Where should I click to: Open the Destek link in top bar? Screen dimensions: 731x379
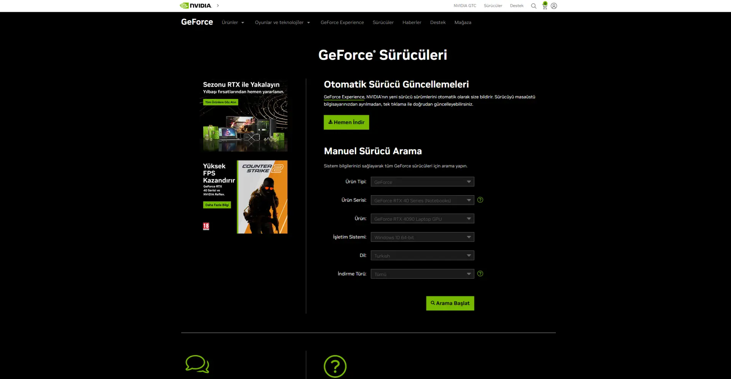(x=517, y=6)
